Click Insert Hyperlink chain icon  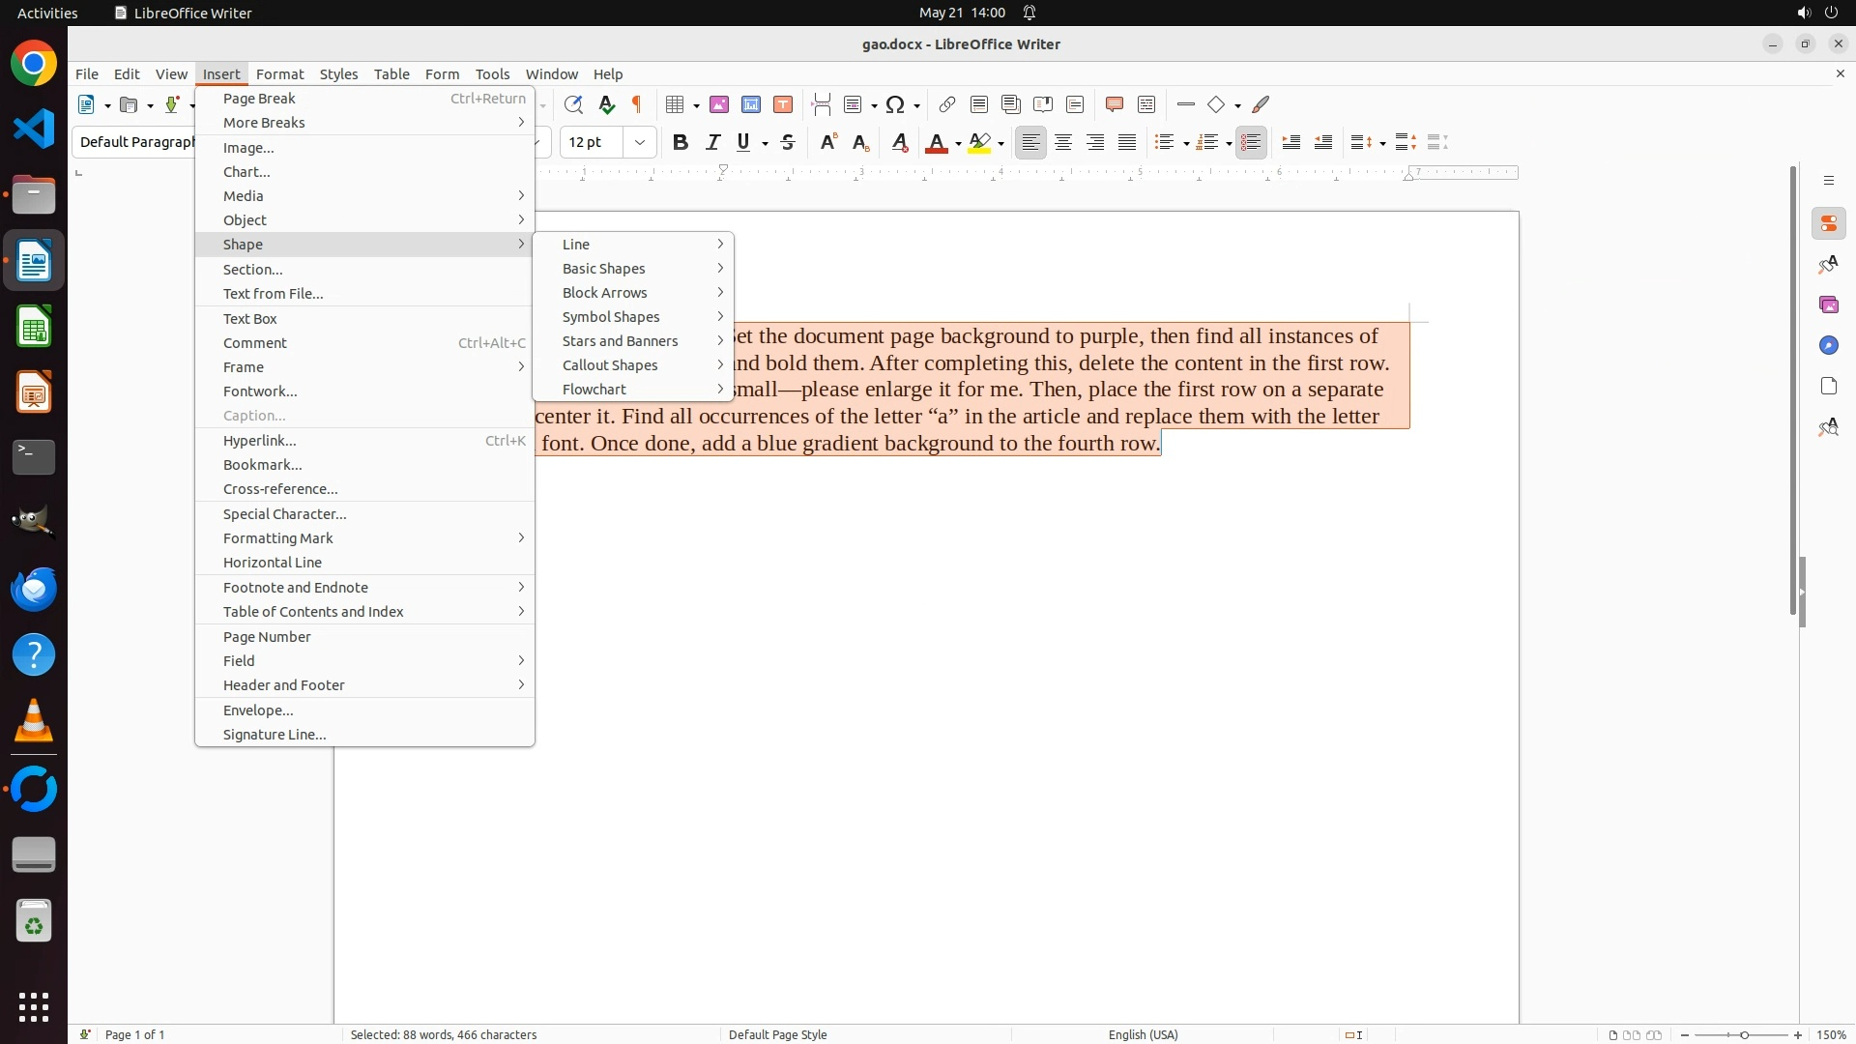[947, 104]
